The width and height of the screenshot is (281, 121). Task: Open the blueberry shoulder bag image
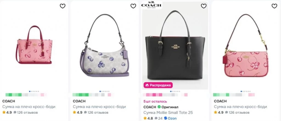[105, 45]
